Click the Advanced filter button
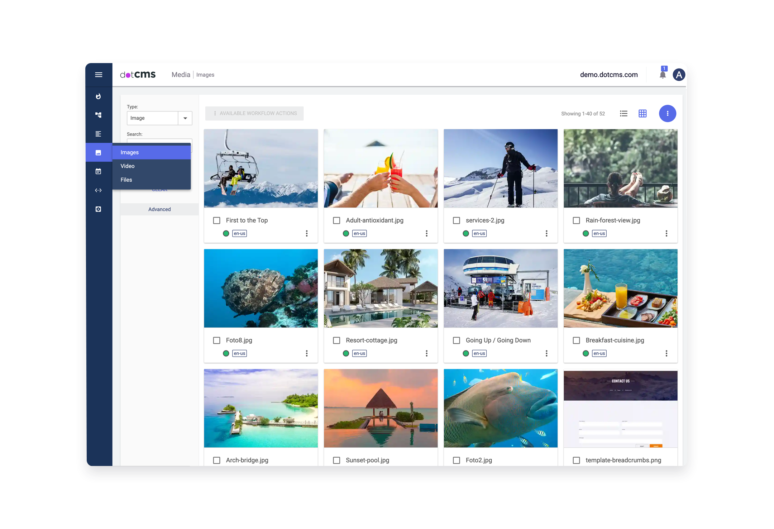 [159, 209]
